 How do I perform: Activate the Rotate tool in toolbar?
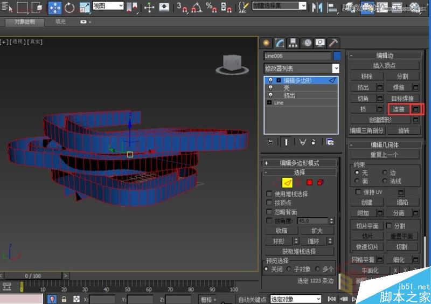point(70,8)
